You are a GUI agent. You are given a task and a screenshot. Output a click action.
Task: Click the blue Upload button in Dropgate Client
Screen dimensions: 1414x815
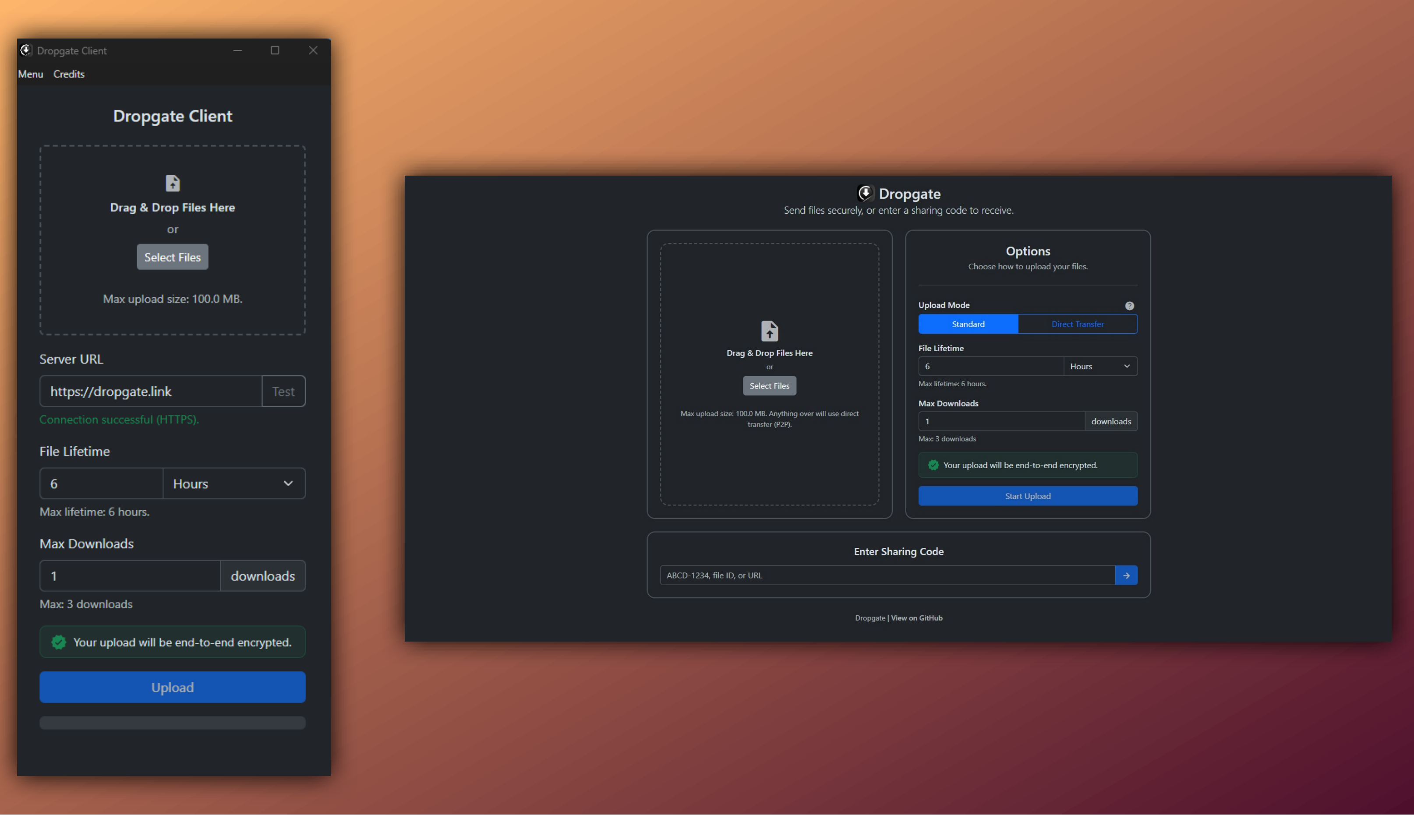[x=173, y=688]
